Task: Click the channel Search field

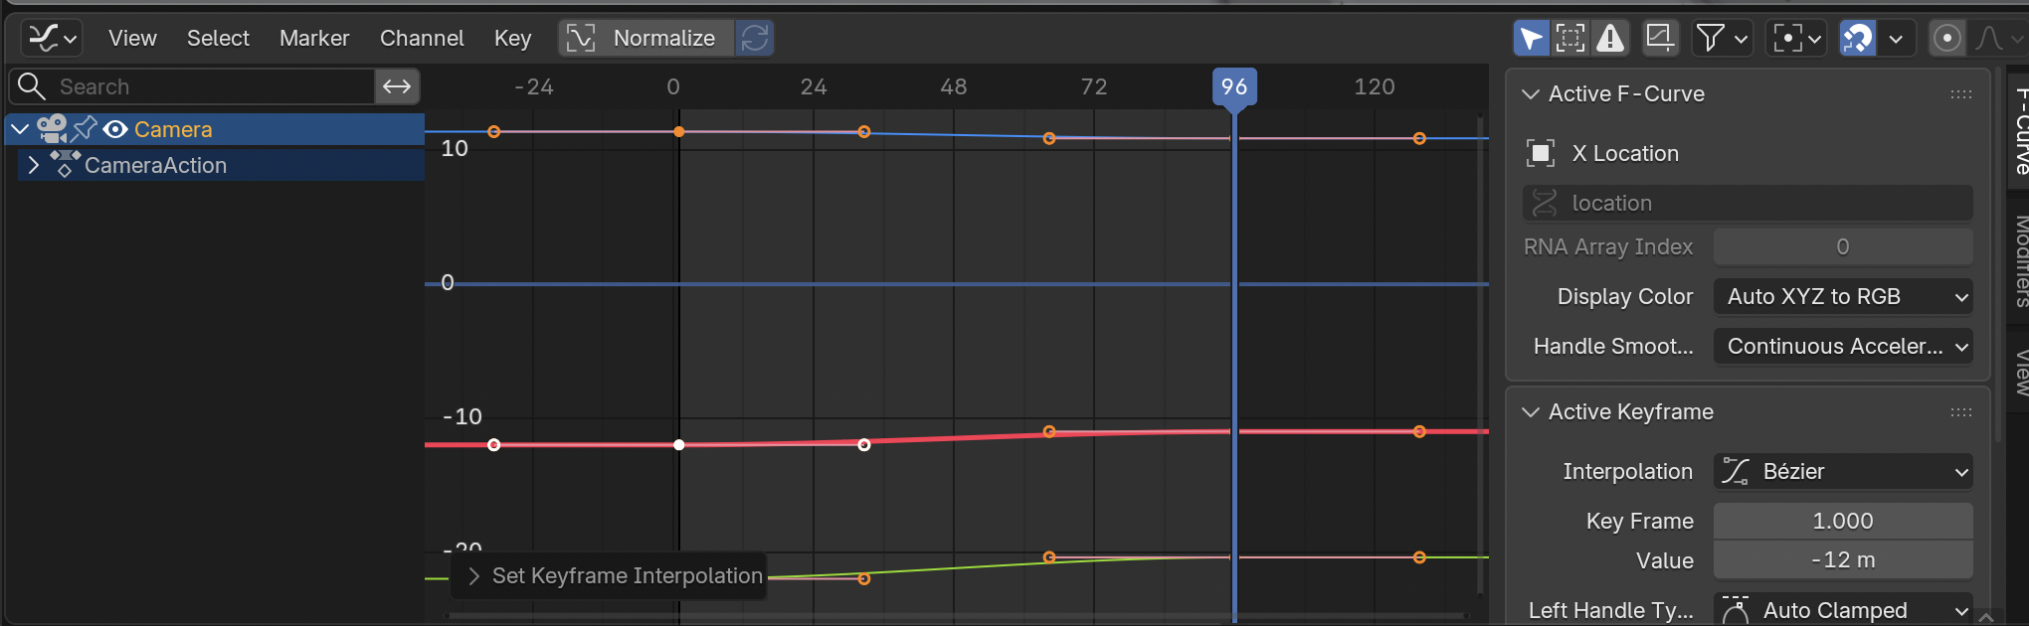Action: pos(192,86)
